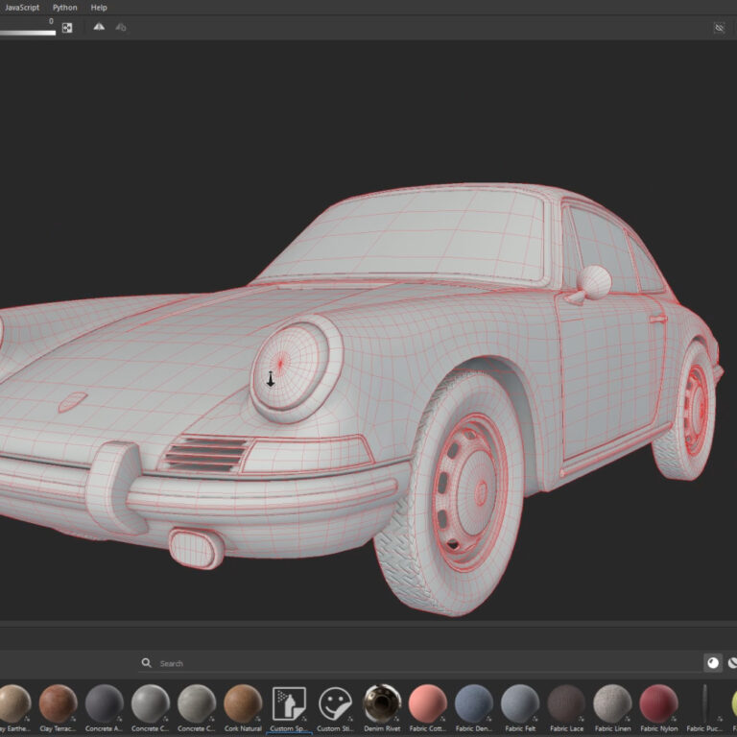737x737 pixels.
Task: Toggle the crossed-eye hide icon at top right
Action: point(719,29)
